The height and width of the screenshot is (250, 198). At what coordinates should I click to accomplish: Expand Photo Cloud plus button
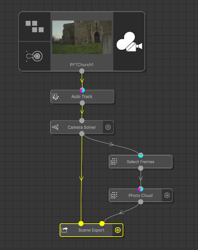167,196
